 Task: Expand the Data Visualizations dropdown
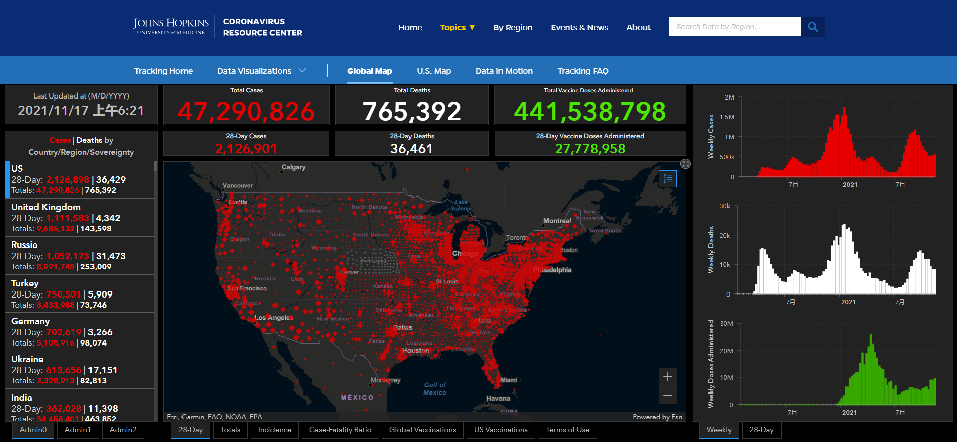262,71
